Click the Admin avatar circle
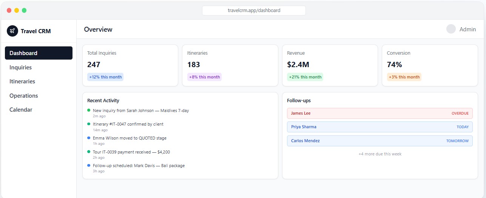 pos(451,29)
